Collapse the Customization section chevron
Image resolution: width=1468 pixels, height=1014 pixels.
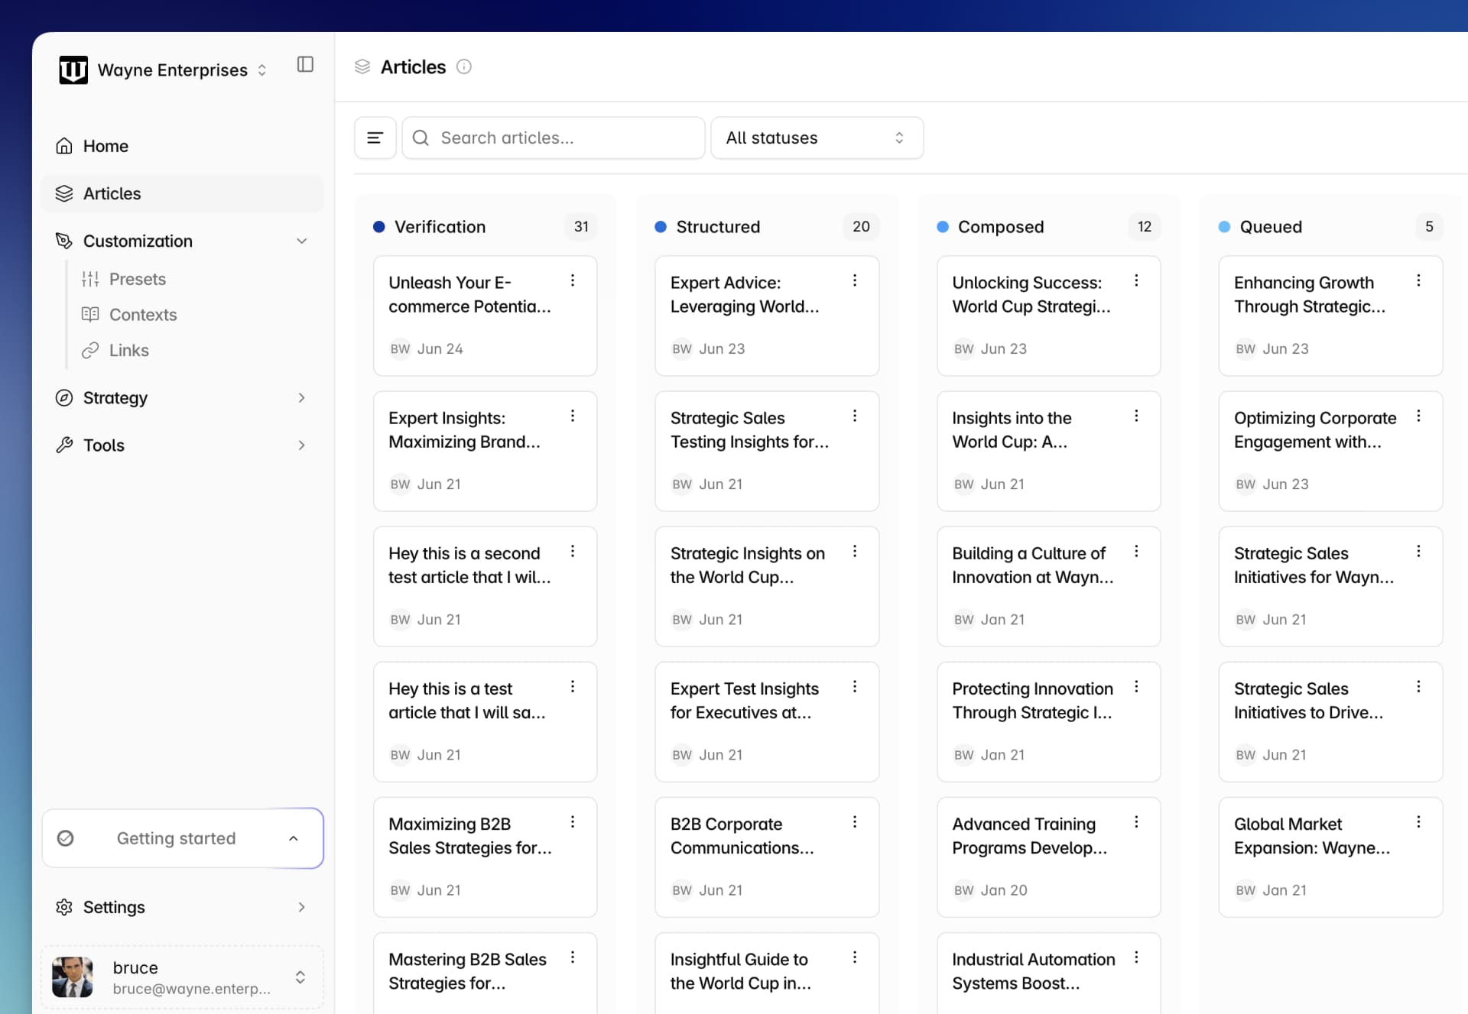pos(301,241)
